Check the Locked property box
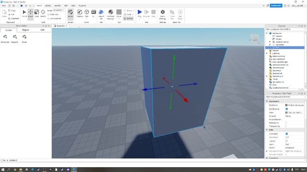Image resolution: width=307 pixels, height=172 pixels. coord(287,141)
